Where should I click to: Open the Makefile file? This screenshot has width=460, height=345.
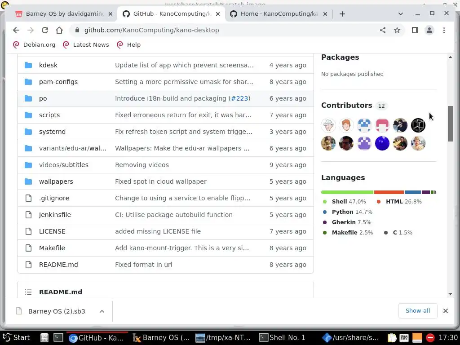52,248
